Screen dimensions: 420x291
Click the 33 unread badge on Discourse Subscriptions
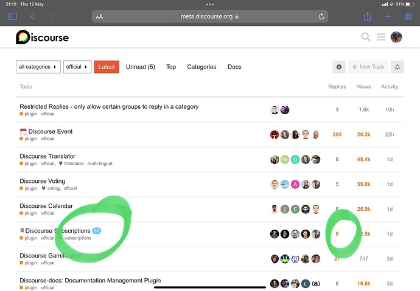(97, 231)
